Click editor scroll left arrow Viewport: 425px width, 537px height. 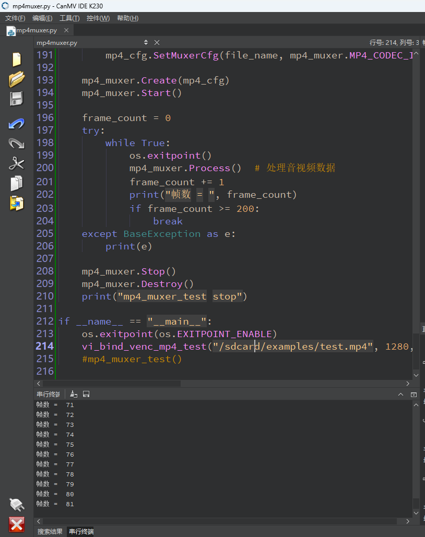tap(39, 384)
